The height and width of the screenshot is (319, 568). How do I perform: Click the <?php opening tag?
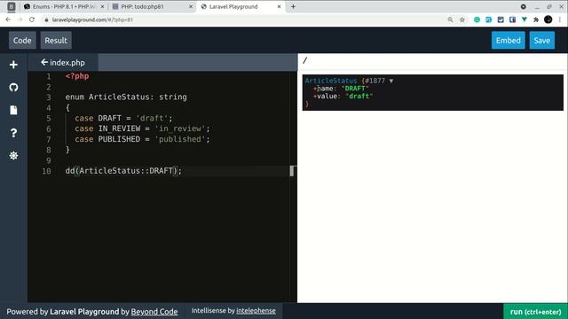pos(77,76)
